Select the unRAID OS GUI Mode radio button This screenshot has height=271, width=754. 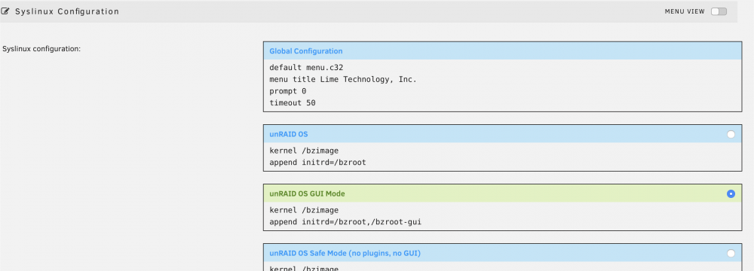coord(731,193)
